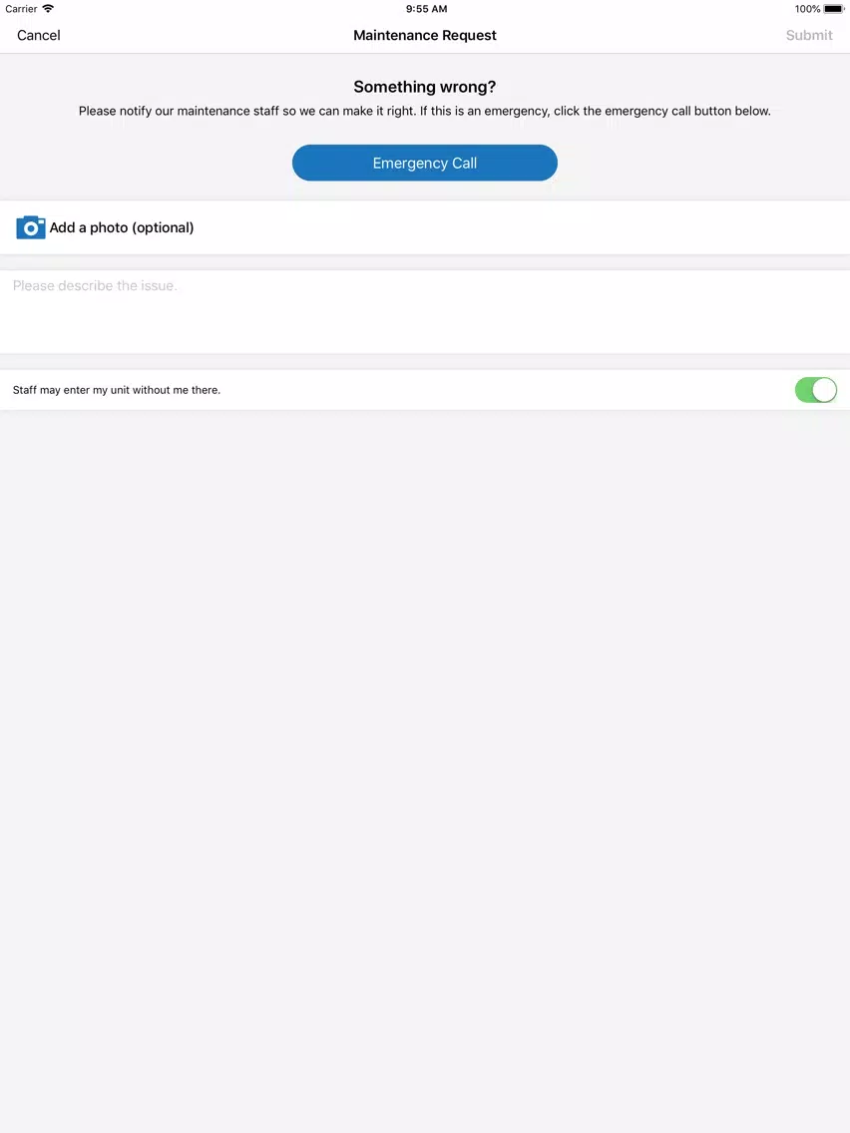The image size is (850, 1133).
Task: Tap blank right side of the photo row
Action: pyautogui.click(x=521, y=227)
